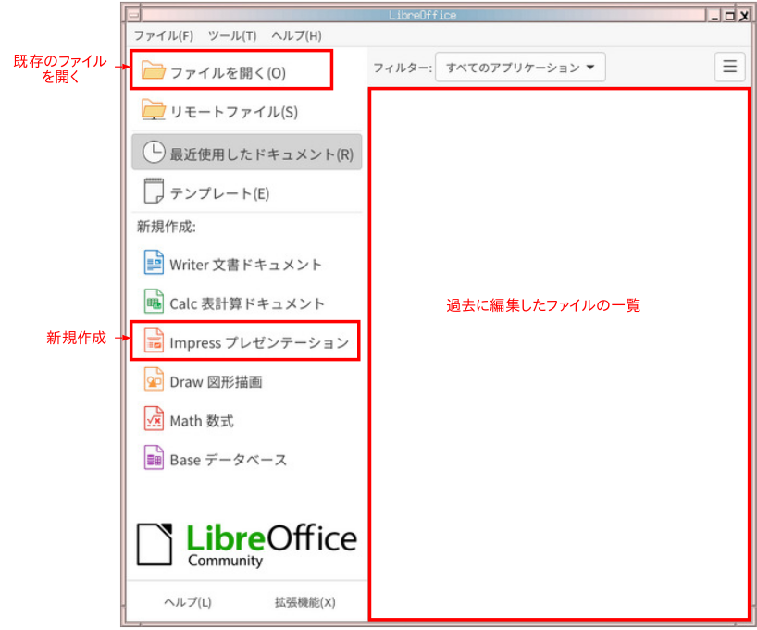Maximize the LibreOffice window
Image resolution: width=757 pixels, height=630 pixels.
730,16
